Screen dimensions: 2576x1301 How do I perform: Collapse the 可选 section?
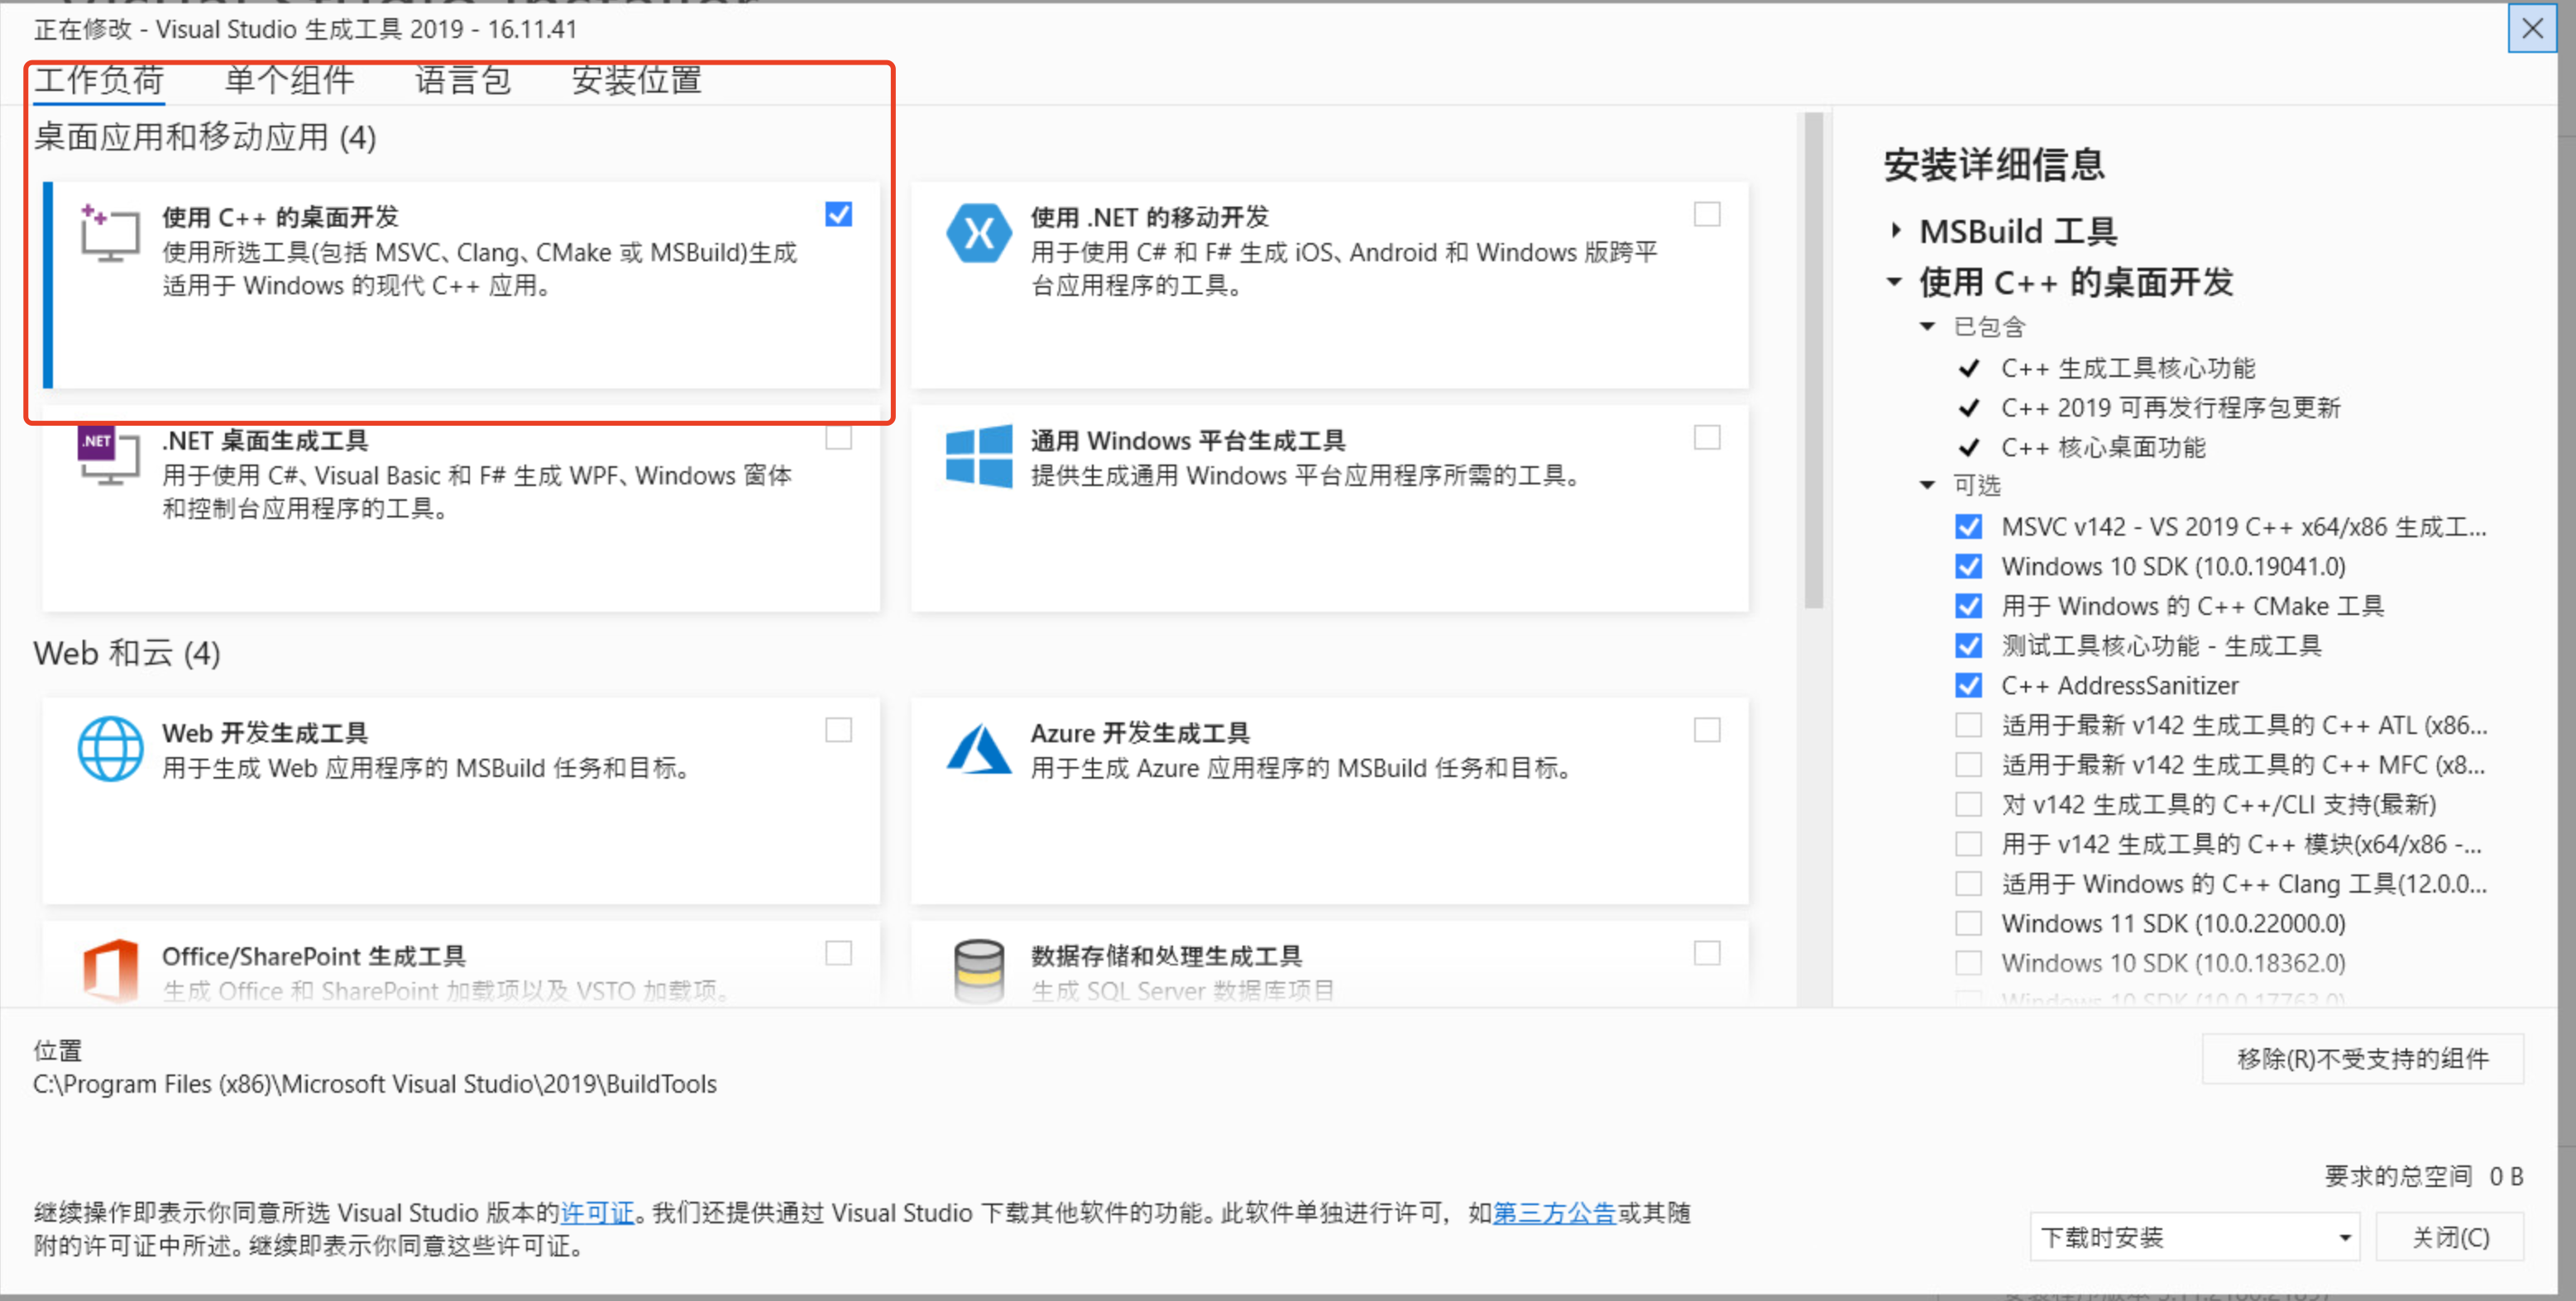1927,486
